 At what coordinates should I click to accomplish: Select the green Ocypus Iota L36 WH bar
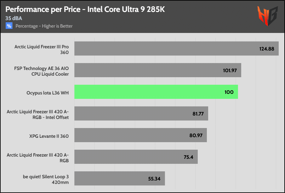tap(156, 92)
